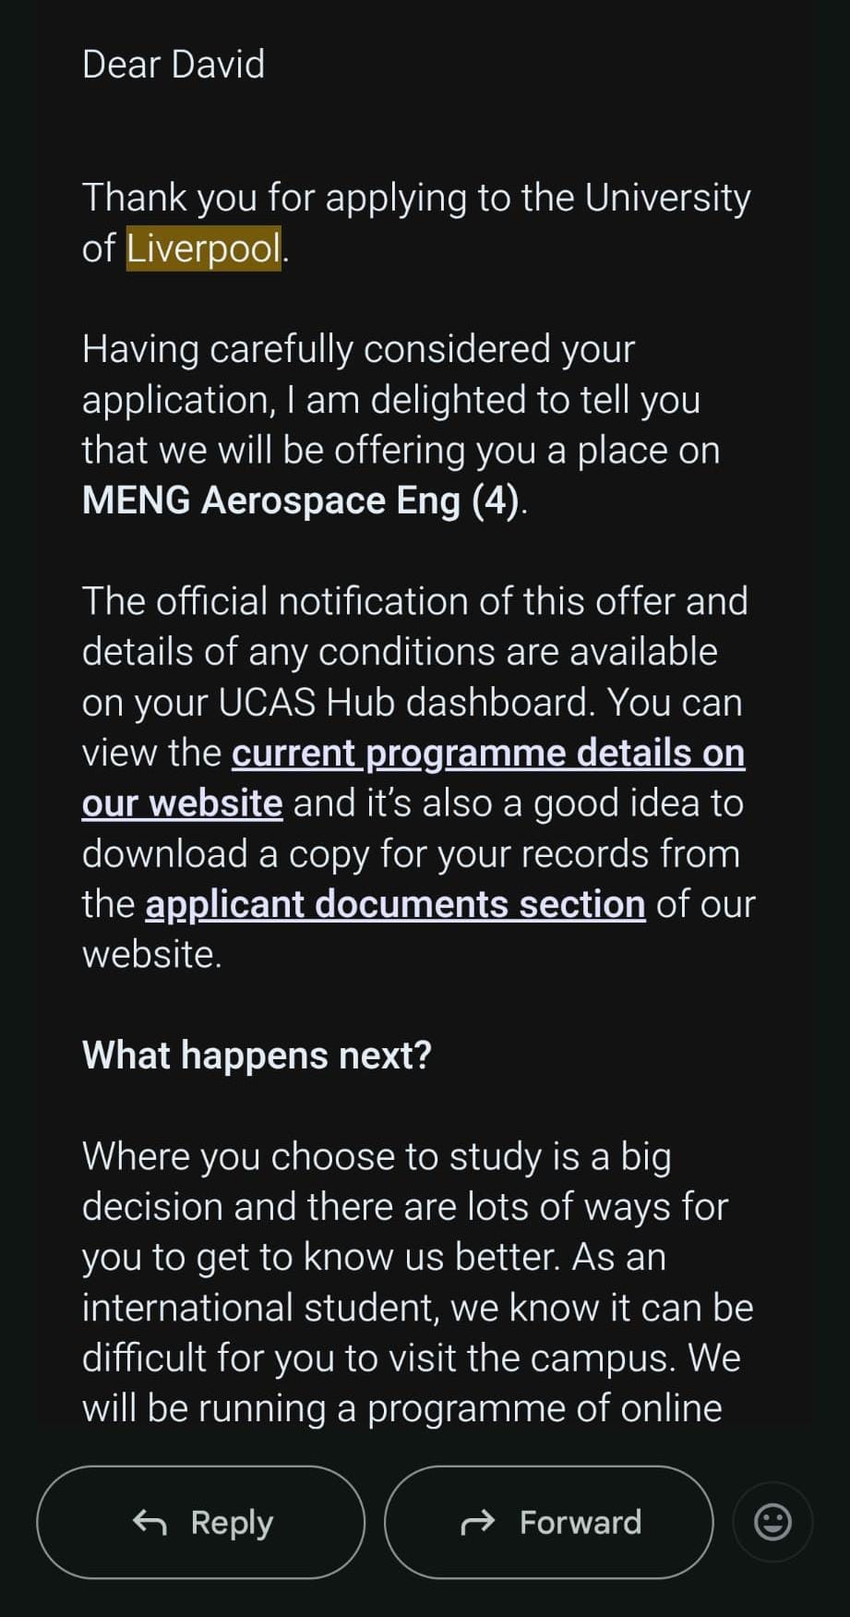Tap the 'international student' line of text

coord(417,1308)
